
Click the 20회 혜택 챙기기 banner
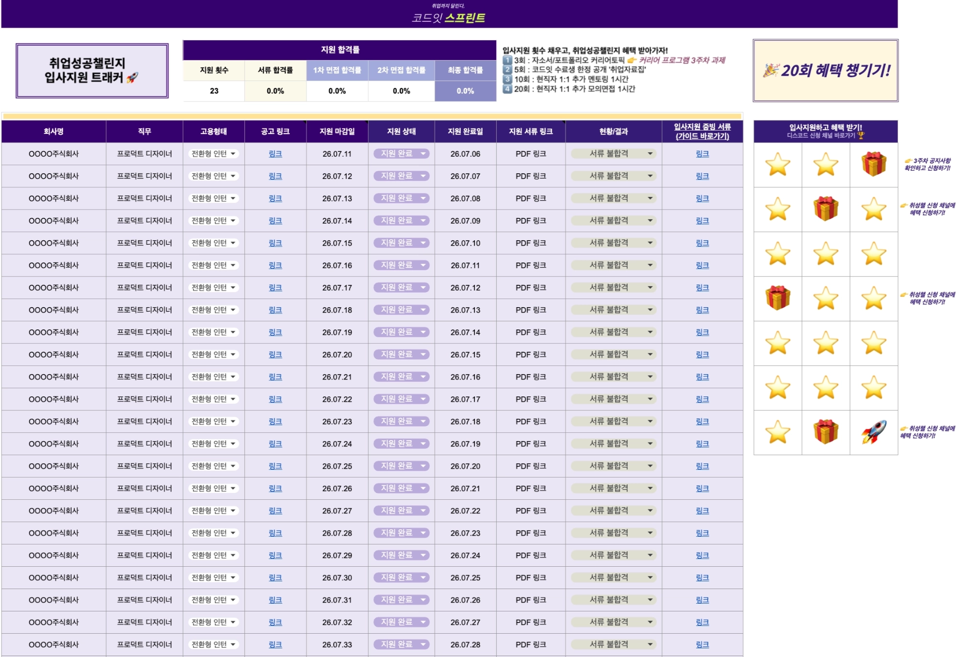pyautogui.click(x=825, y=71)
